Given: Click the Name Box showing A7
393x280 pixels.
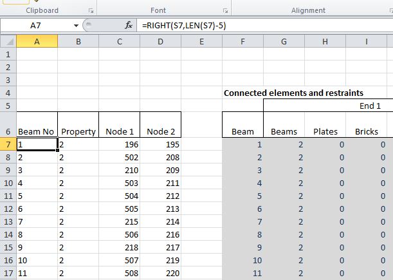Looking at the screenshot, I should (37, 26).
